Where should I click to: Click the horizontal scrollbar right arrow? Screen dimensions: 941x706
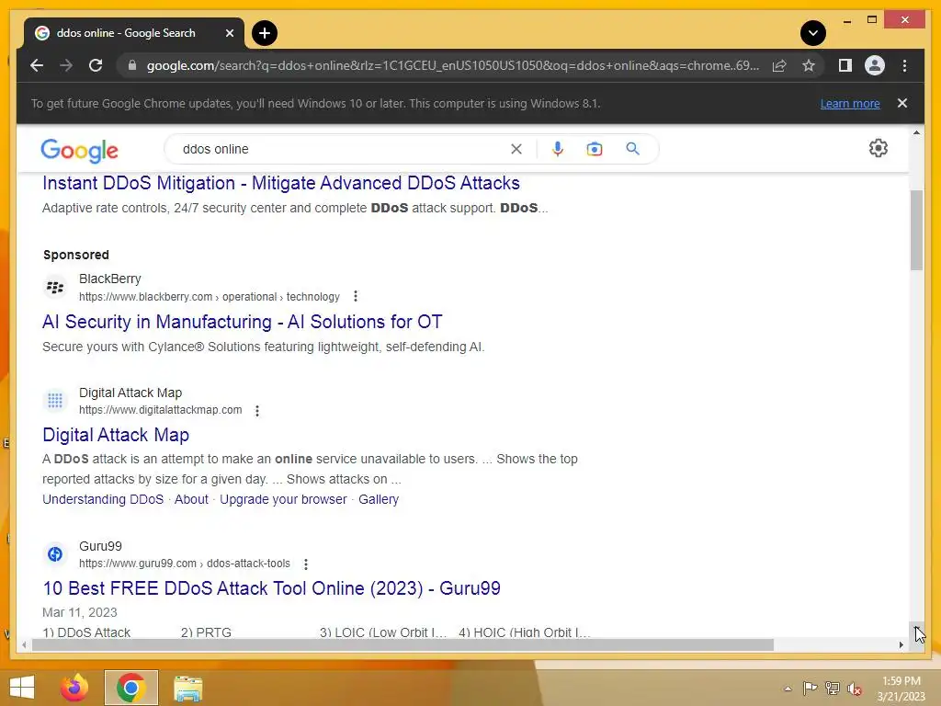[x=901, y=644]
